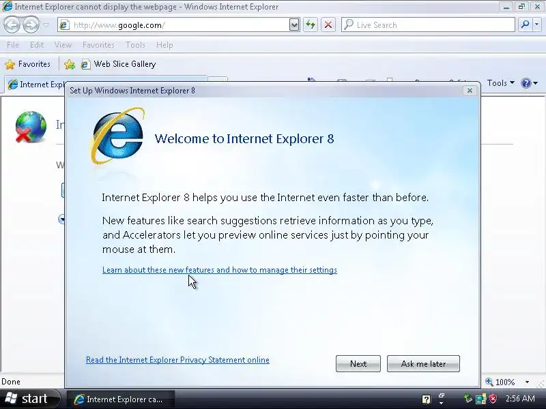This screenshot has height=409, width=546.
Task: Open the 100% zoom level dropdown
Action: [x=527, y=382]
